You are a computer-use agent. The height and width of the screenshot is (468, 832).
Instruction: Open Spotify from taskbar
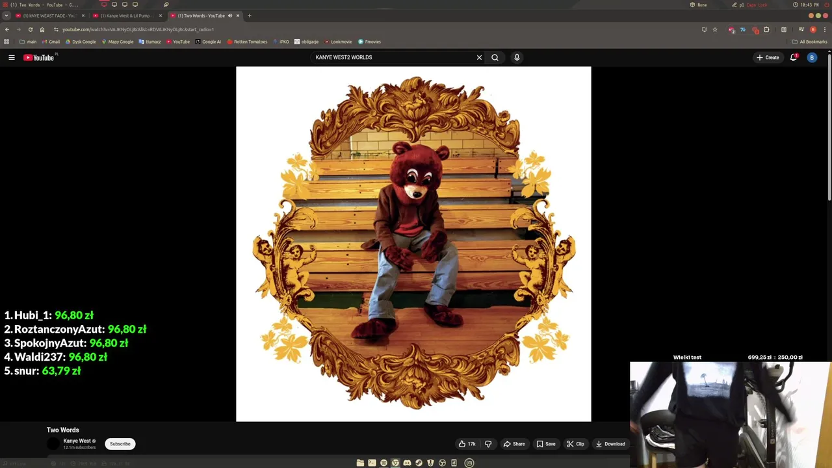pos(383,463)
